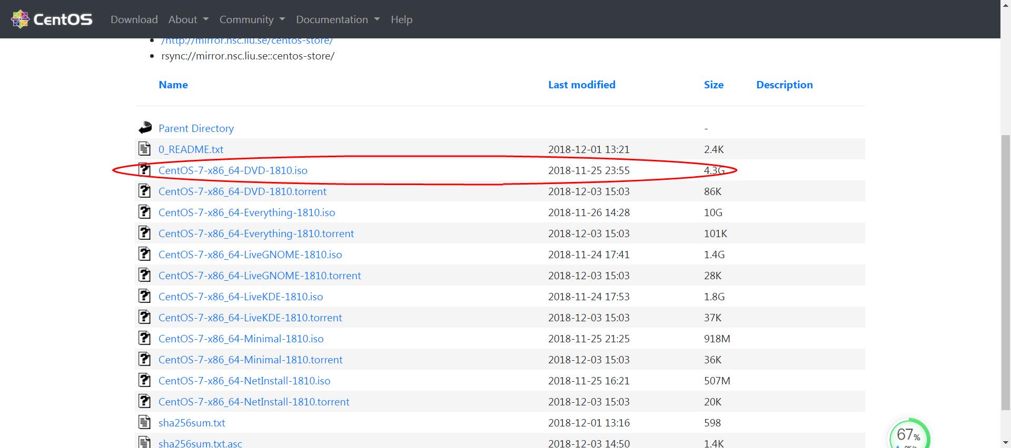Download CentOS-7-x86_64-DVD-1810.iso
The width and height of the screenshot is (1011, 448).
pos(233,170)
